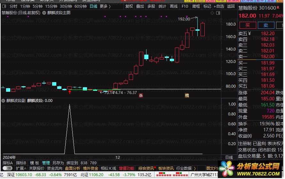Image resolution: width=285 pixels, height=179 pixels.
Task: Click the 标记 mark button
Action: [x=207, y=6]
